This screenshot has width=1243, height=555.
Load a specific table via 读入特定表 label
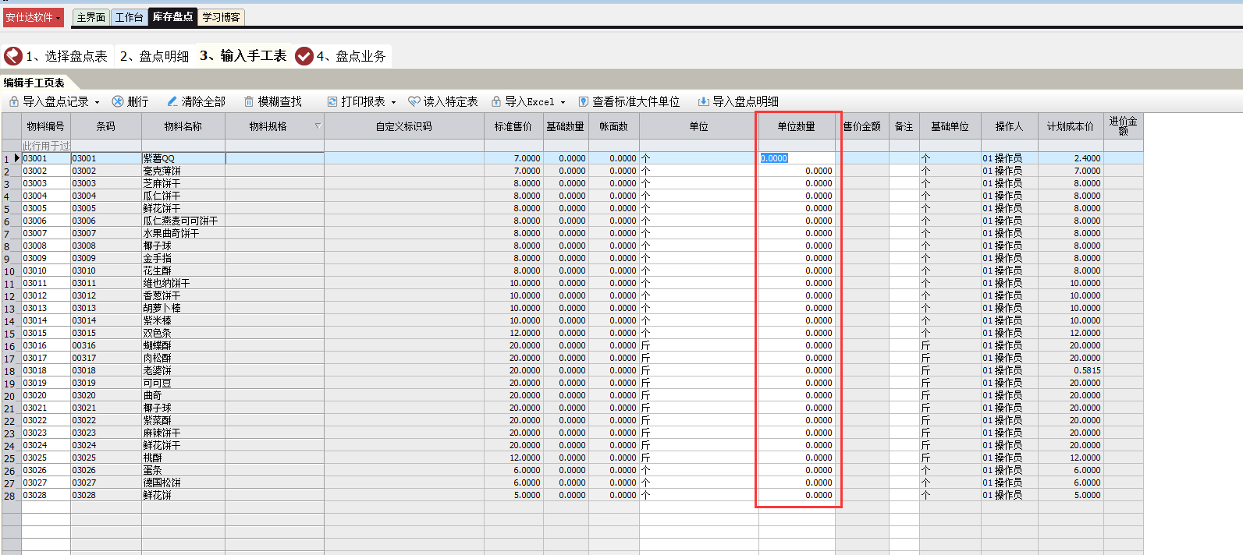click(x=451, y=101)
